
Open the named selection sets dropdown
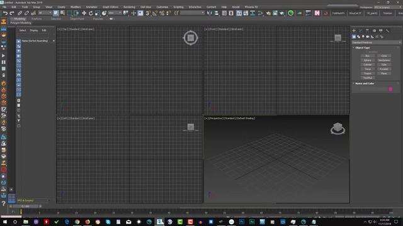[x=193, y=13]
